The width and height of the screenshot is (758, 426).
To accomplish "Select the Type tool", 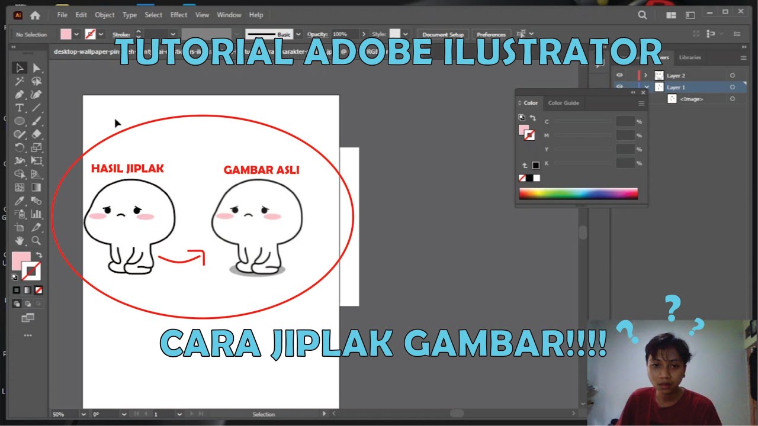I will pos(20,108).
